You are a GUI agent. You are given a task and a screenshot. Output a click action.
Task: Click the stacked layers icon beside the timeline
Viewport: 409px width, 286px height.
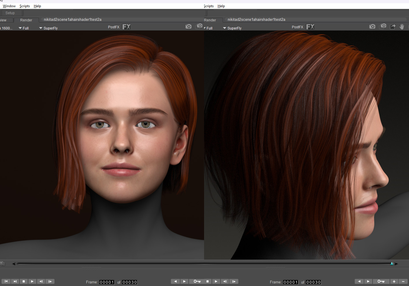tap(2, 263)
